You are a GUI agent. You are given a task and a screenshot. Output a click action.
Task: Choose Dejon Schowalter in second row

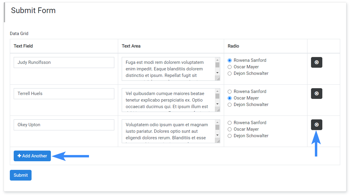(x=229, y=105)
